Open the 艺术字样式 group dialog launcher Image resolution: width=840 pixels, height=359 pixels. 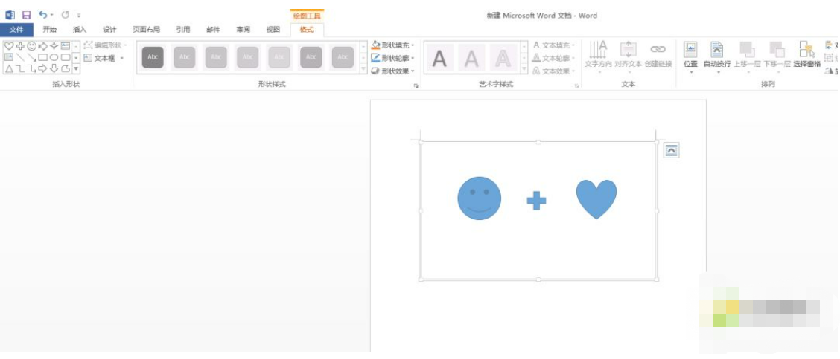[577, 85]
